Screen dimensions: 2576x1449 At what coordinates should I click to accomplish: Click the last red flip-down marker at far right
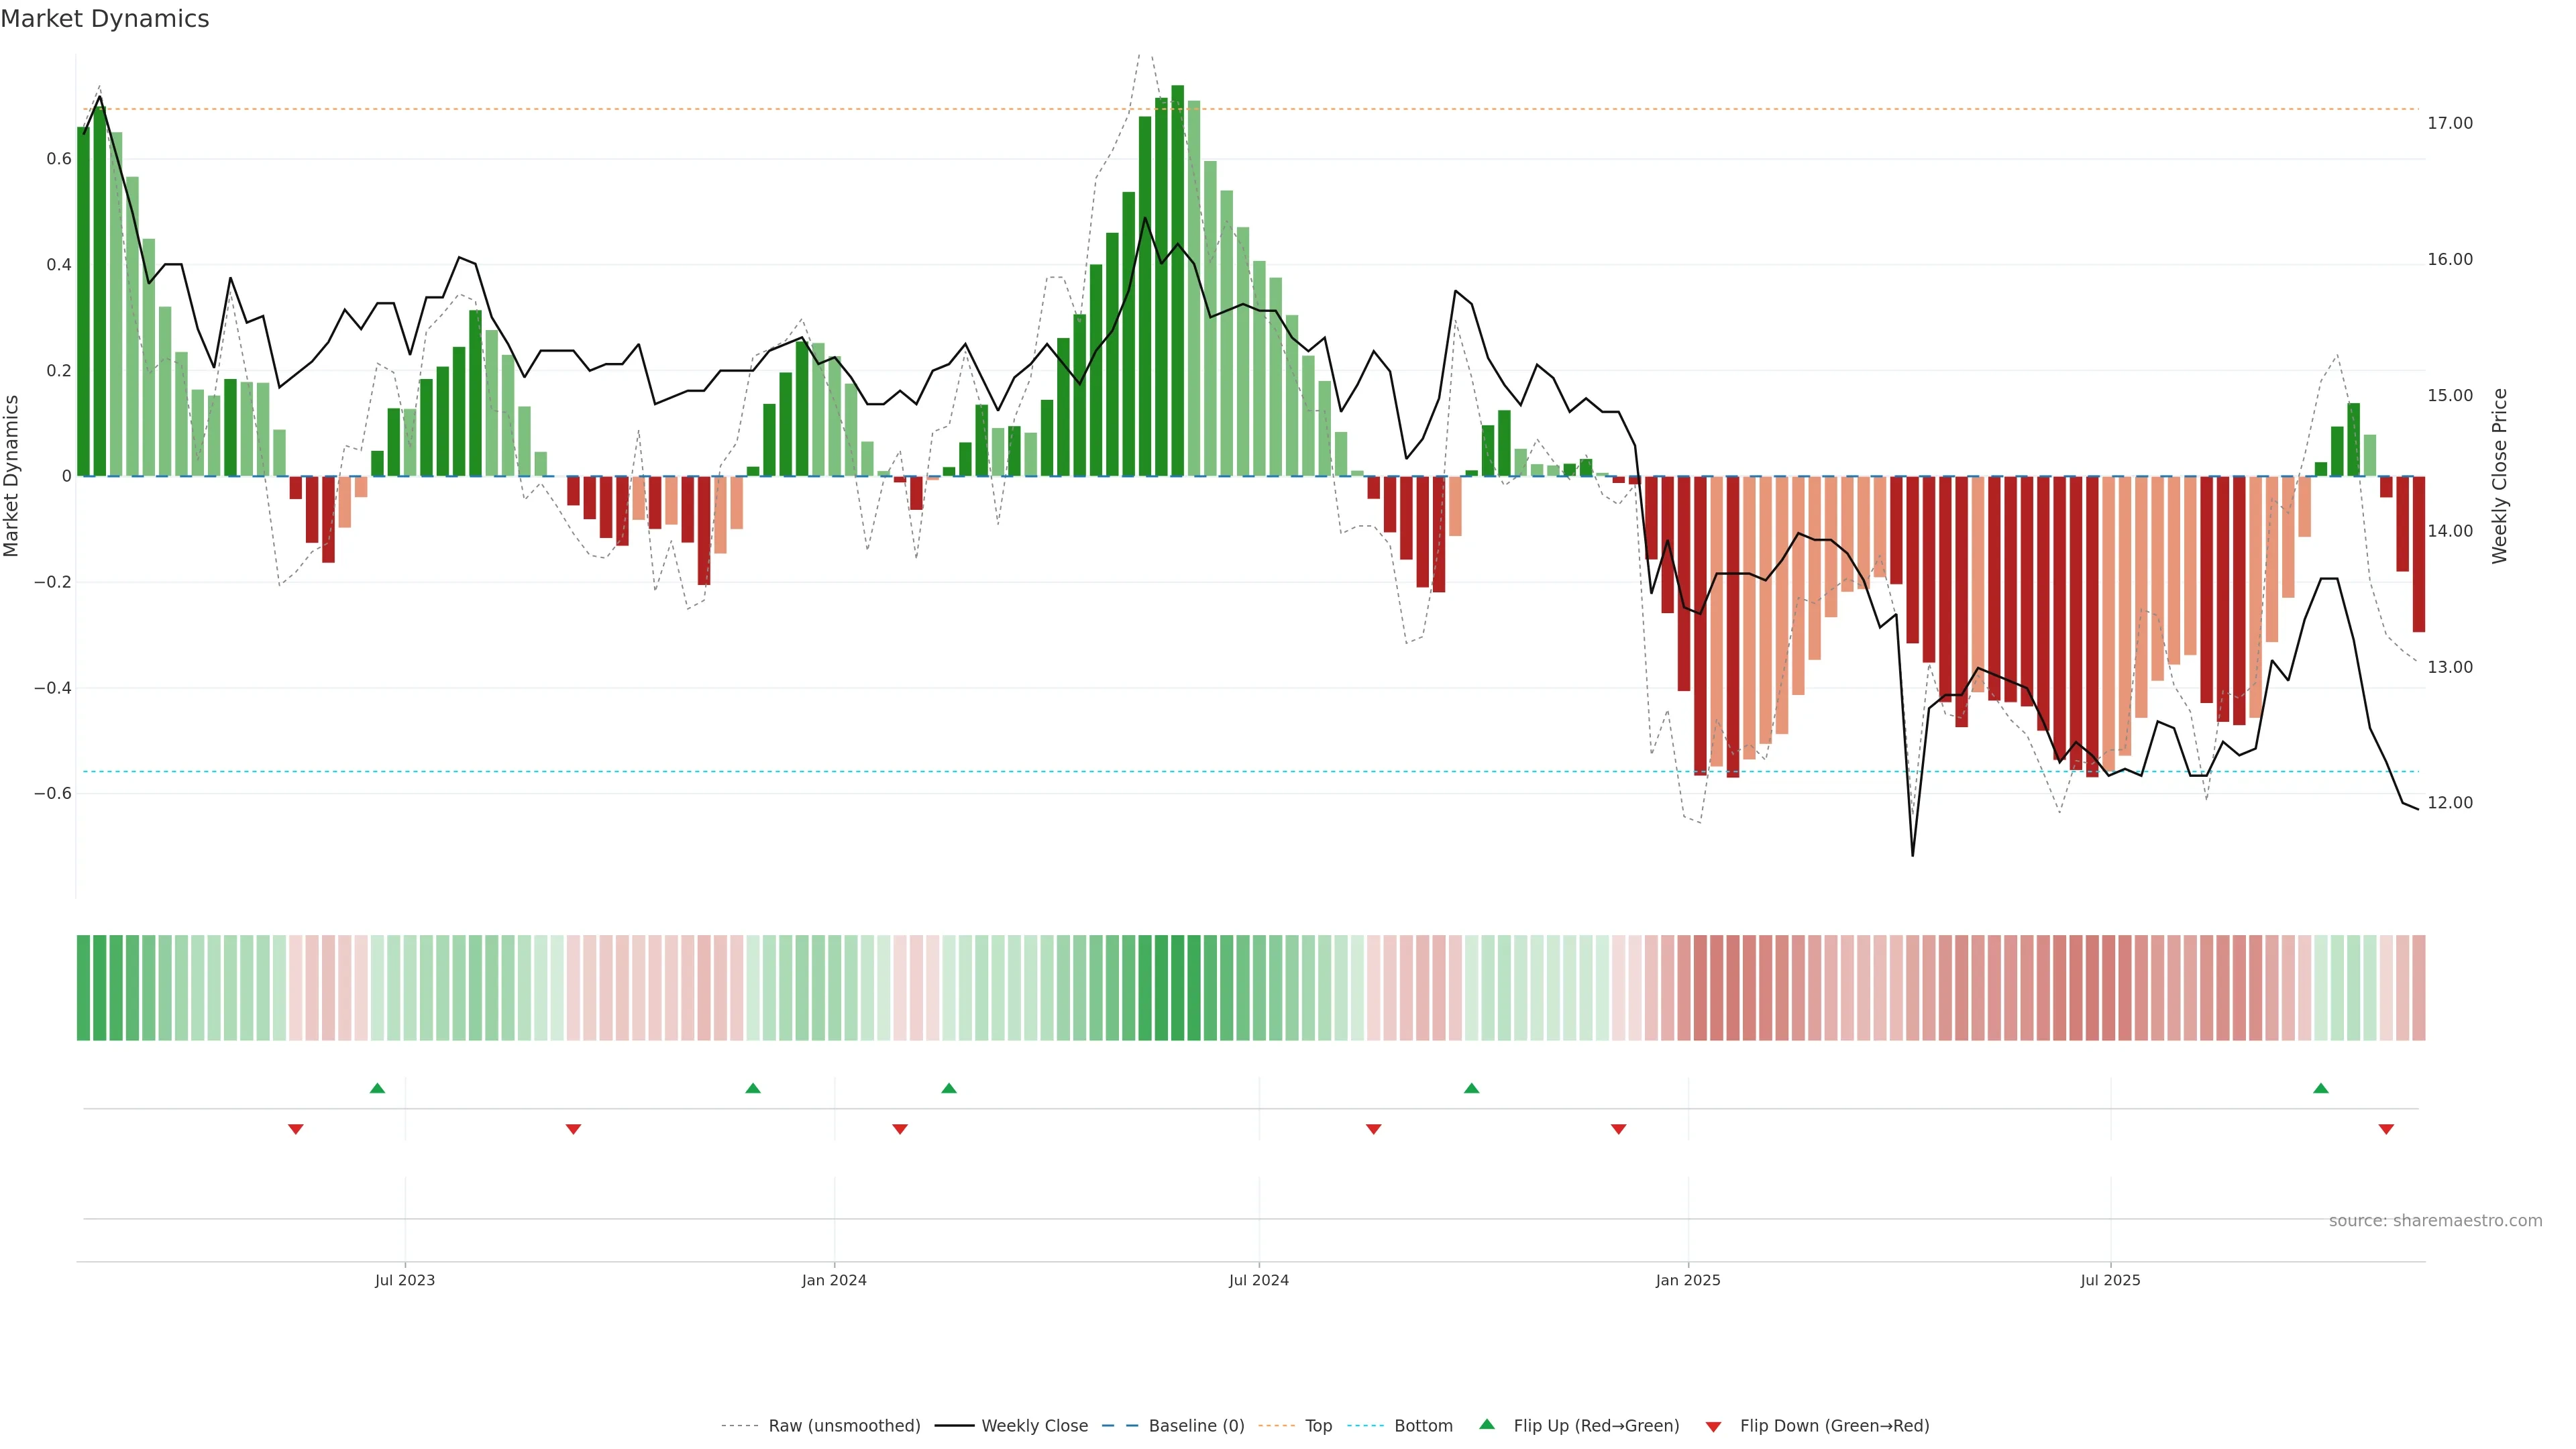(2386, 1129)
